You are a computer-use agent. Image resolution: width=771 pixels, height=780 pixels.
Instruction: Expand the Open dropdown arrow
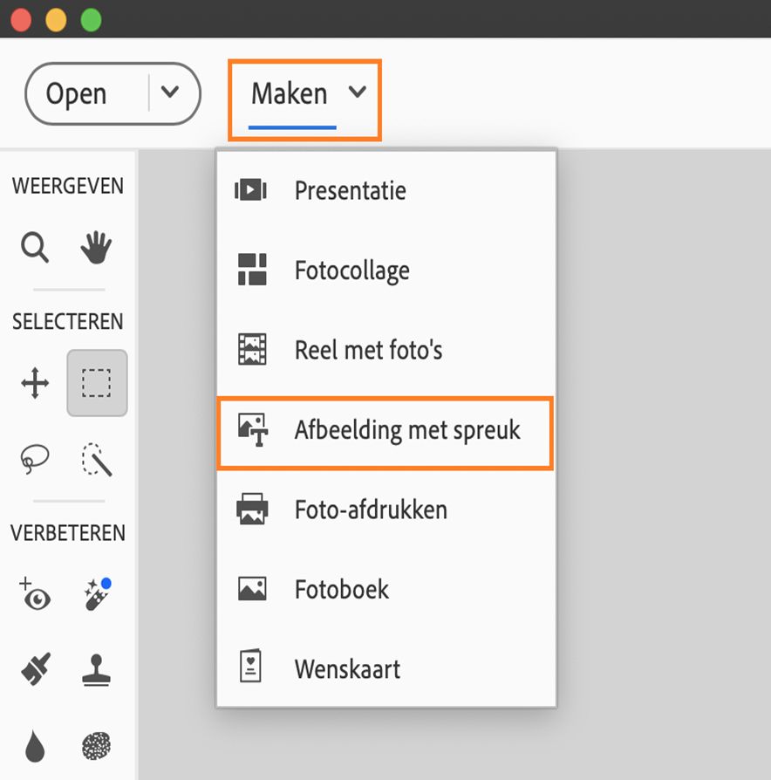coord(171,92)
